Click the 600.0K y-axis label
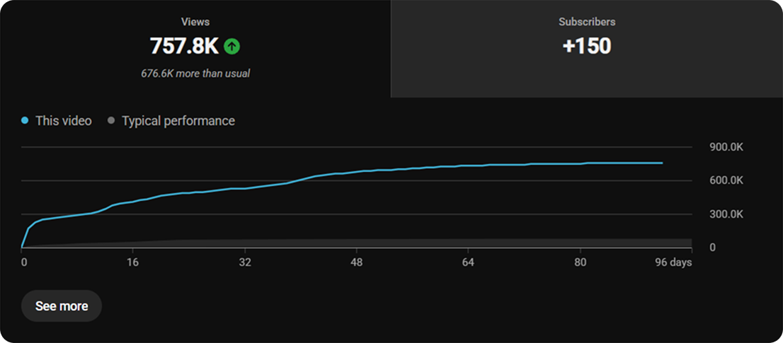 (x=726, y=181)
